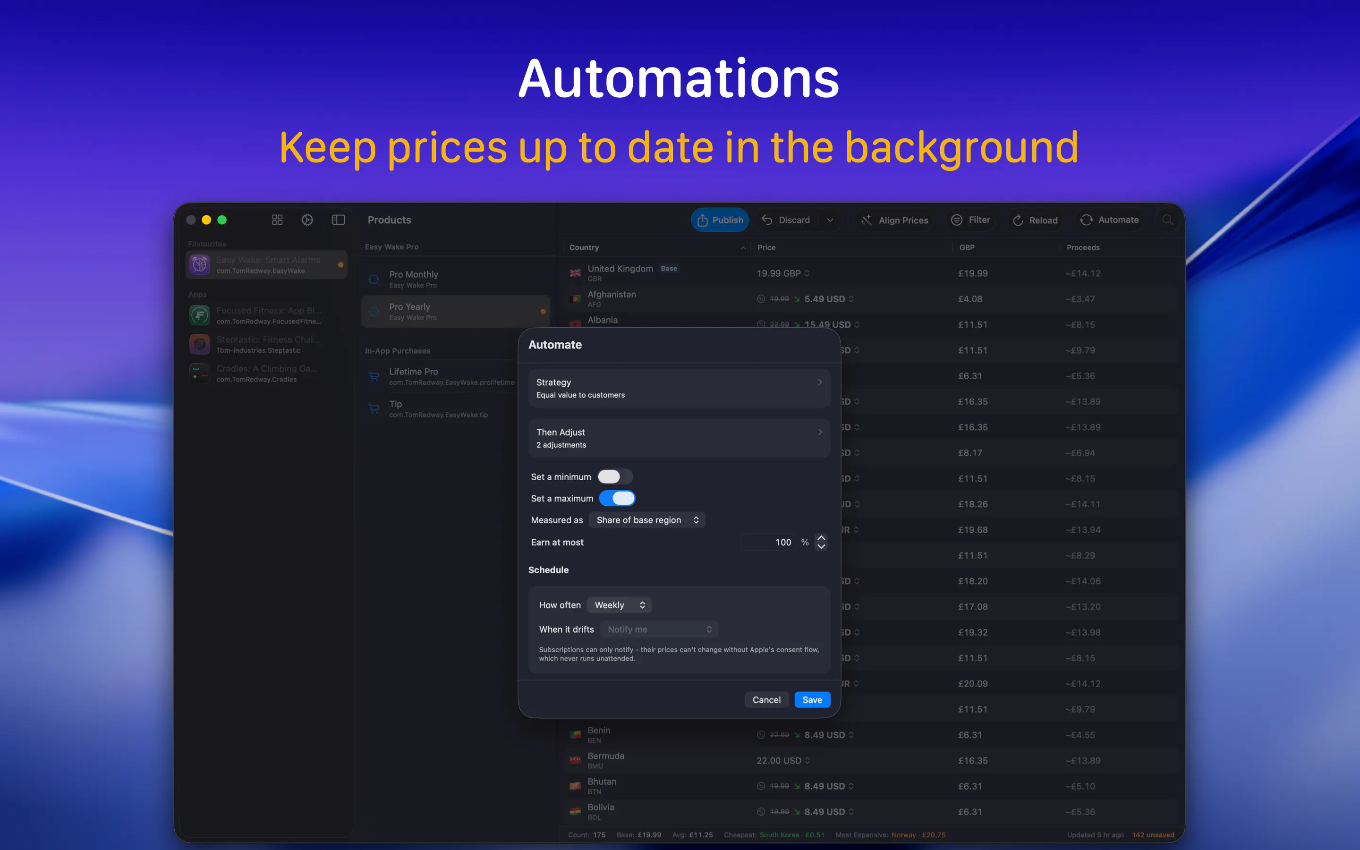Click the yellow minimize window button
Viewport: 1360px width, 850px height.
pyautogui.click(x=206, y=220)
